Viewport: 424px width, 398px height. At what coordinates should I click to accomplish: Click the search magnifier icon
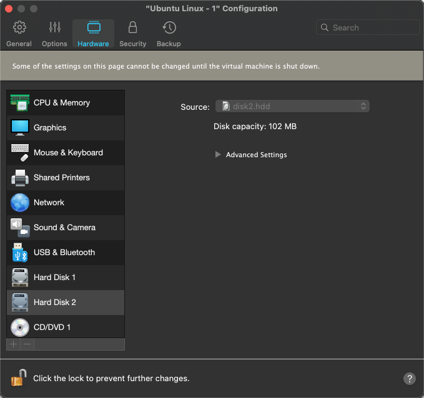click(x=325, y=27)
